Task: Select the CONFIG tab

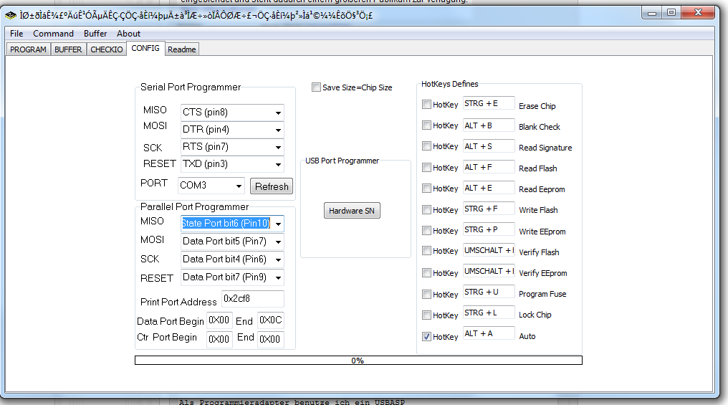Action: [x=145, y=48]
